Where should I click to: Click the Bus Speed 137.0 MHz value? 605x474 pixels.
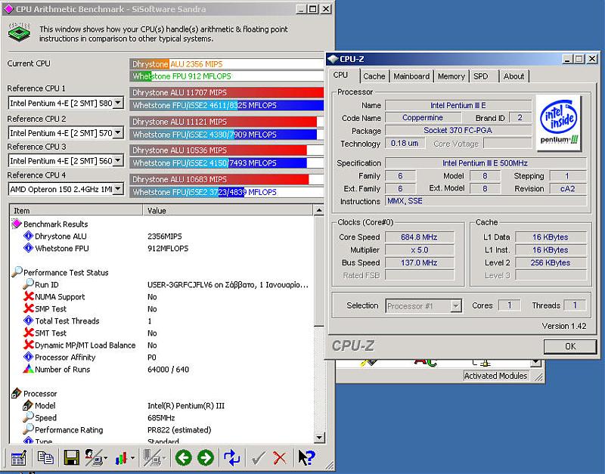tap(420, 262)
